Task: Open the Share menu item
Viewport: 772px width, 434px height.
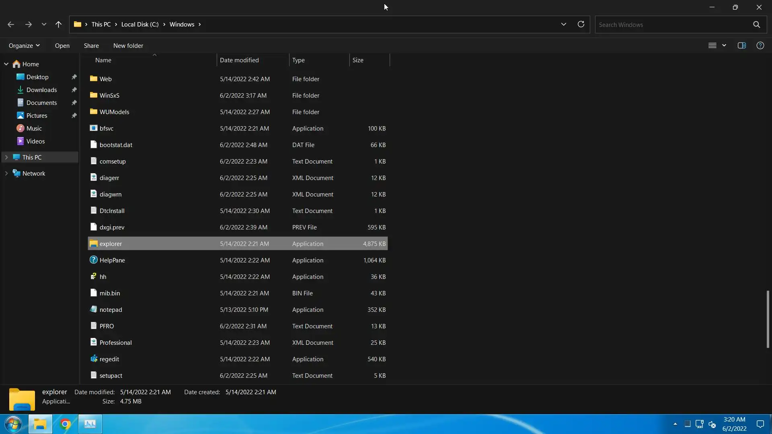Action: (91, 45)
